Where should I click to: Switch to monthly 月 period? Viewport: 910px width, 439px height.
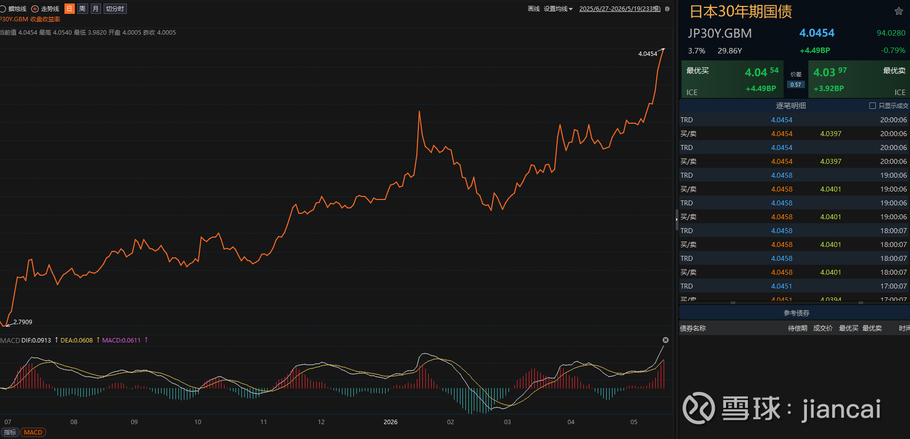pyautogui.click(x=96, y=9)
